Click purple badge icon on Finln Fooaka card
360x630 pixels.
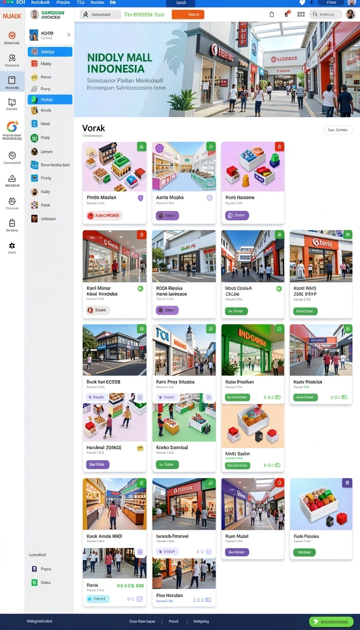pyautogui.click(x=347, y=483)
